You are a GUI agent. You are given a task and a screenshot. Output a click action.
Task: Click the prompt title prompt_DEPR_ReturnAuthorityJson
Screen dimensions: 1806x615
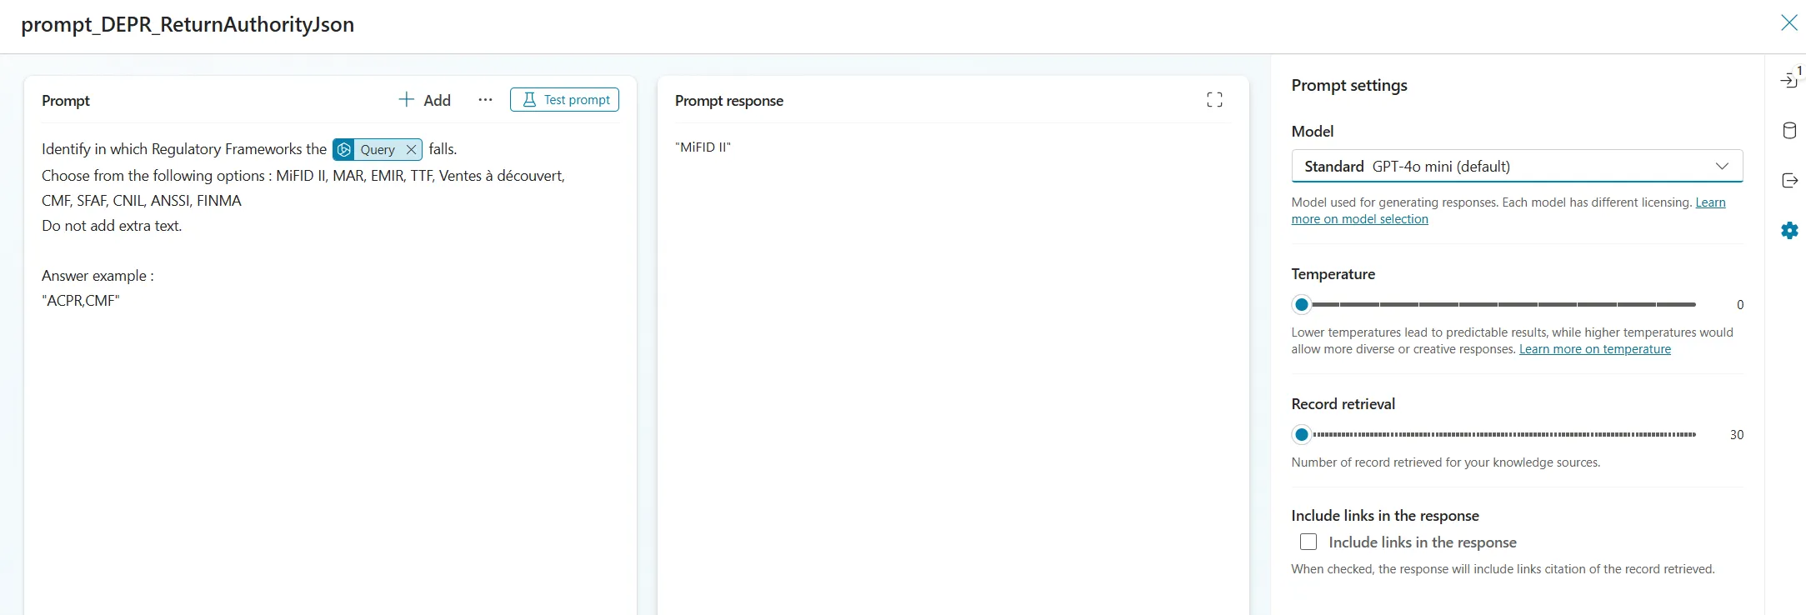(x=188, y=25)
